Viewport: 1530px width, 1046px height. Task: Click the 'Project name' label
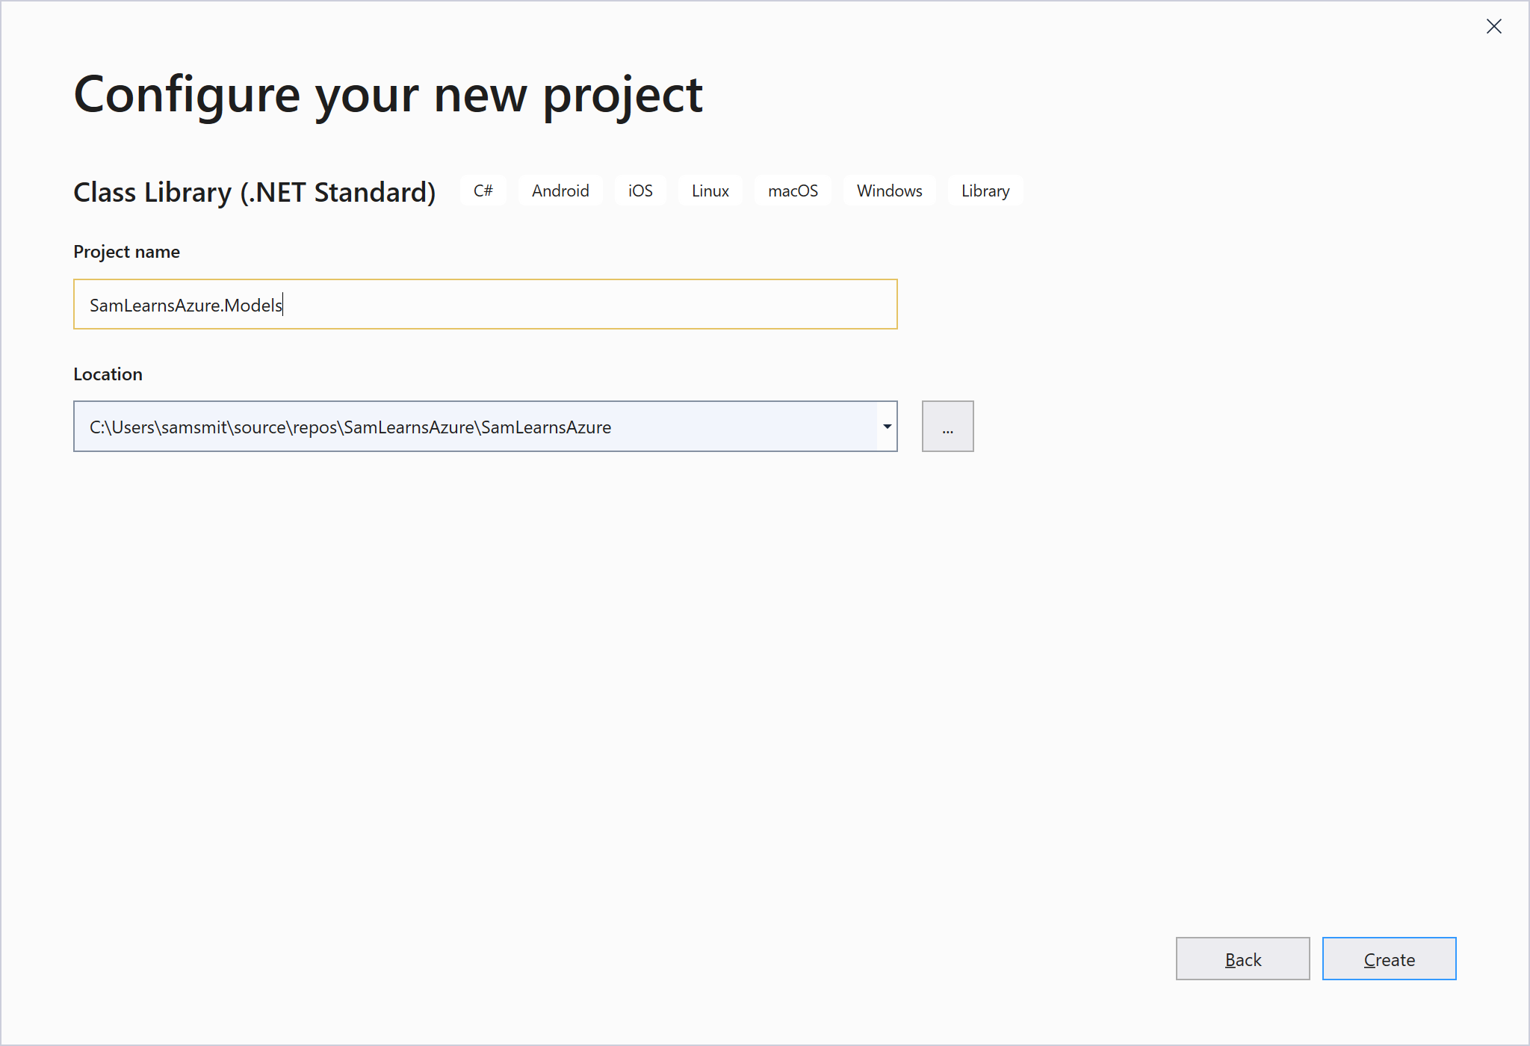click(x=126, y=252)
